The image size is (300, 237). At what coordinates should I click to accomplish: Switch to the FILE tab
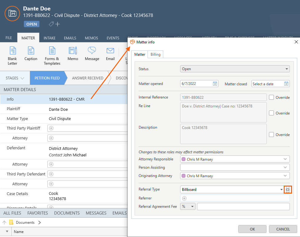[x=9, y=38]
